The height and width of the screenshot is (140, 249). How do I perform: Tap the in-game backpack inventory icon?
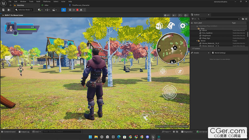click(x=159, y=26)
